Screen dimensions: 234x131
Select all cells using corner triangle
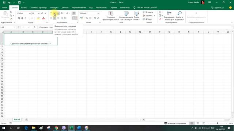pyautogui.click(x=2, y=32)
